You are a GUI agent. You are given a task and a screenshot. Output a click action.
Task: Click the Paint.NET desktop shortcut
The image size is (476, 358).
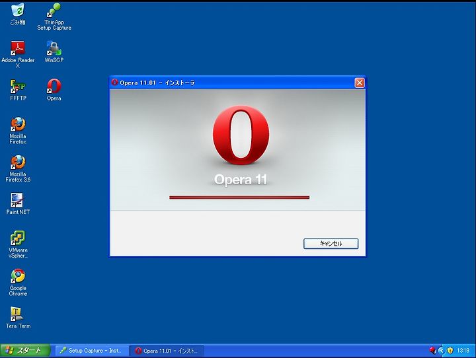[18, 203]
